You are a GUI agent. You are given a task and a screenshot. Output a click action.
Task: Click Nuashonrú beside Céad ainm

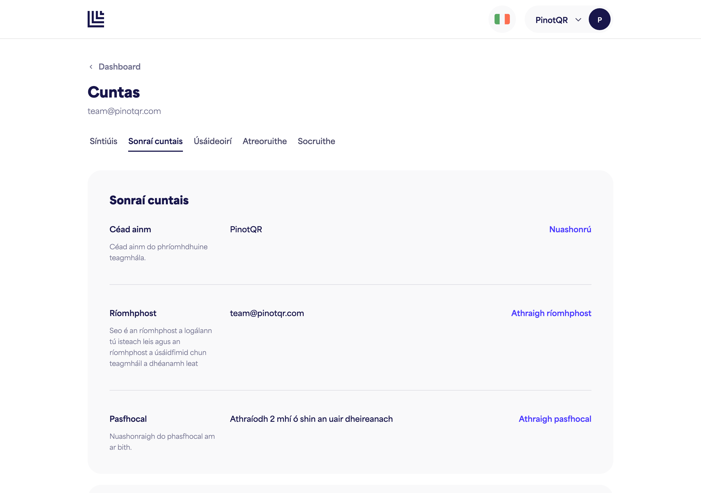tap(570, 230)
